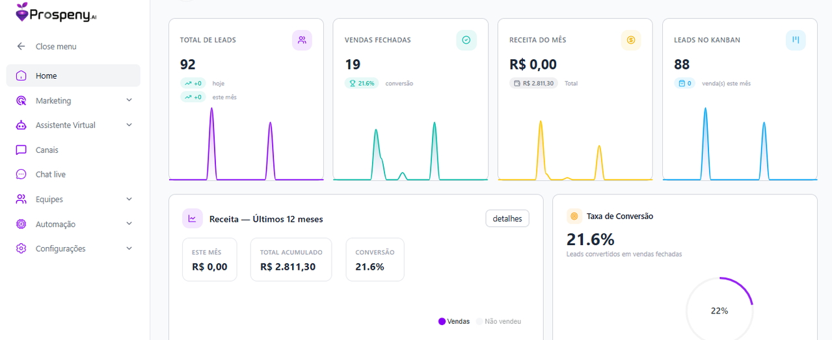Open the Marketing menu item
832x340 pixels.
[74, 100]
